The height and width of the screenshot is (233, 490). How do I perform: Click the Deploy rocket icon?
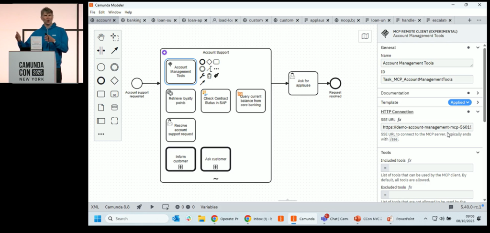(139, 207)
